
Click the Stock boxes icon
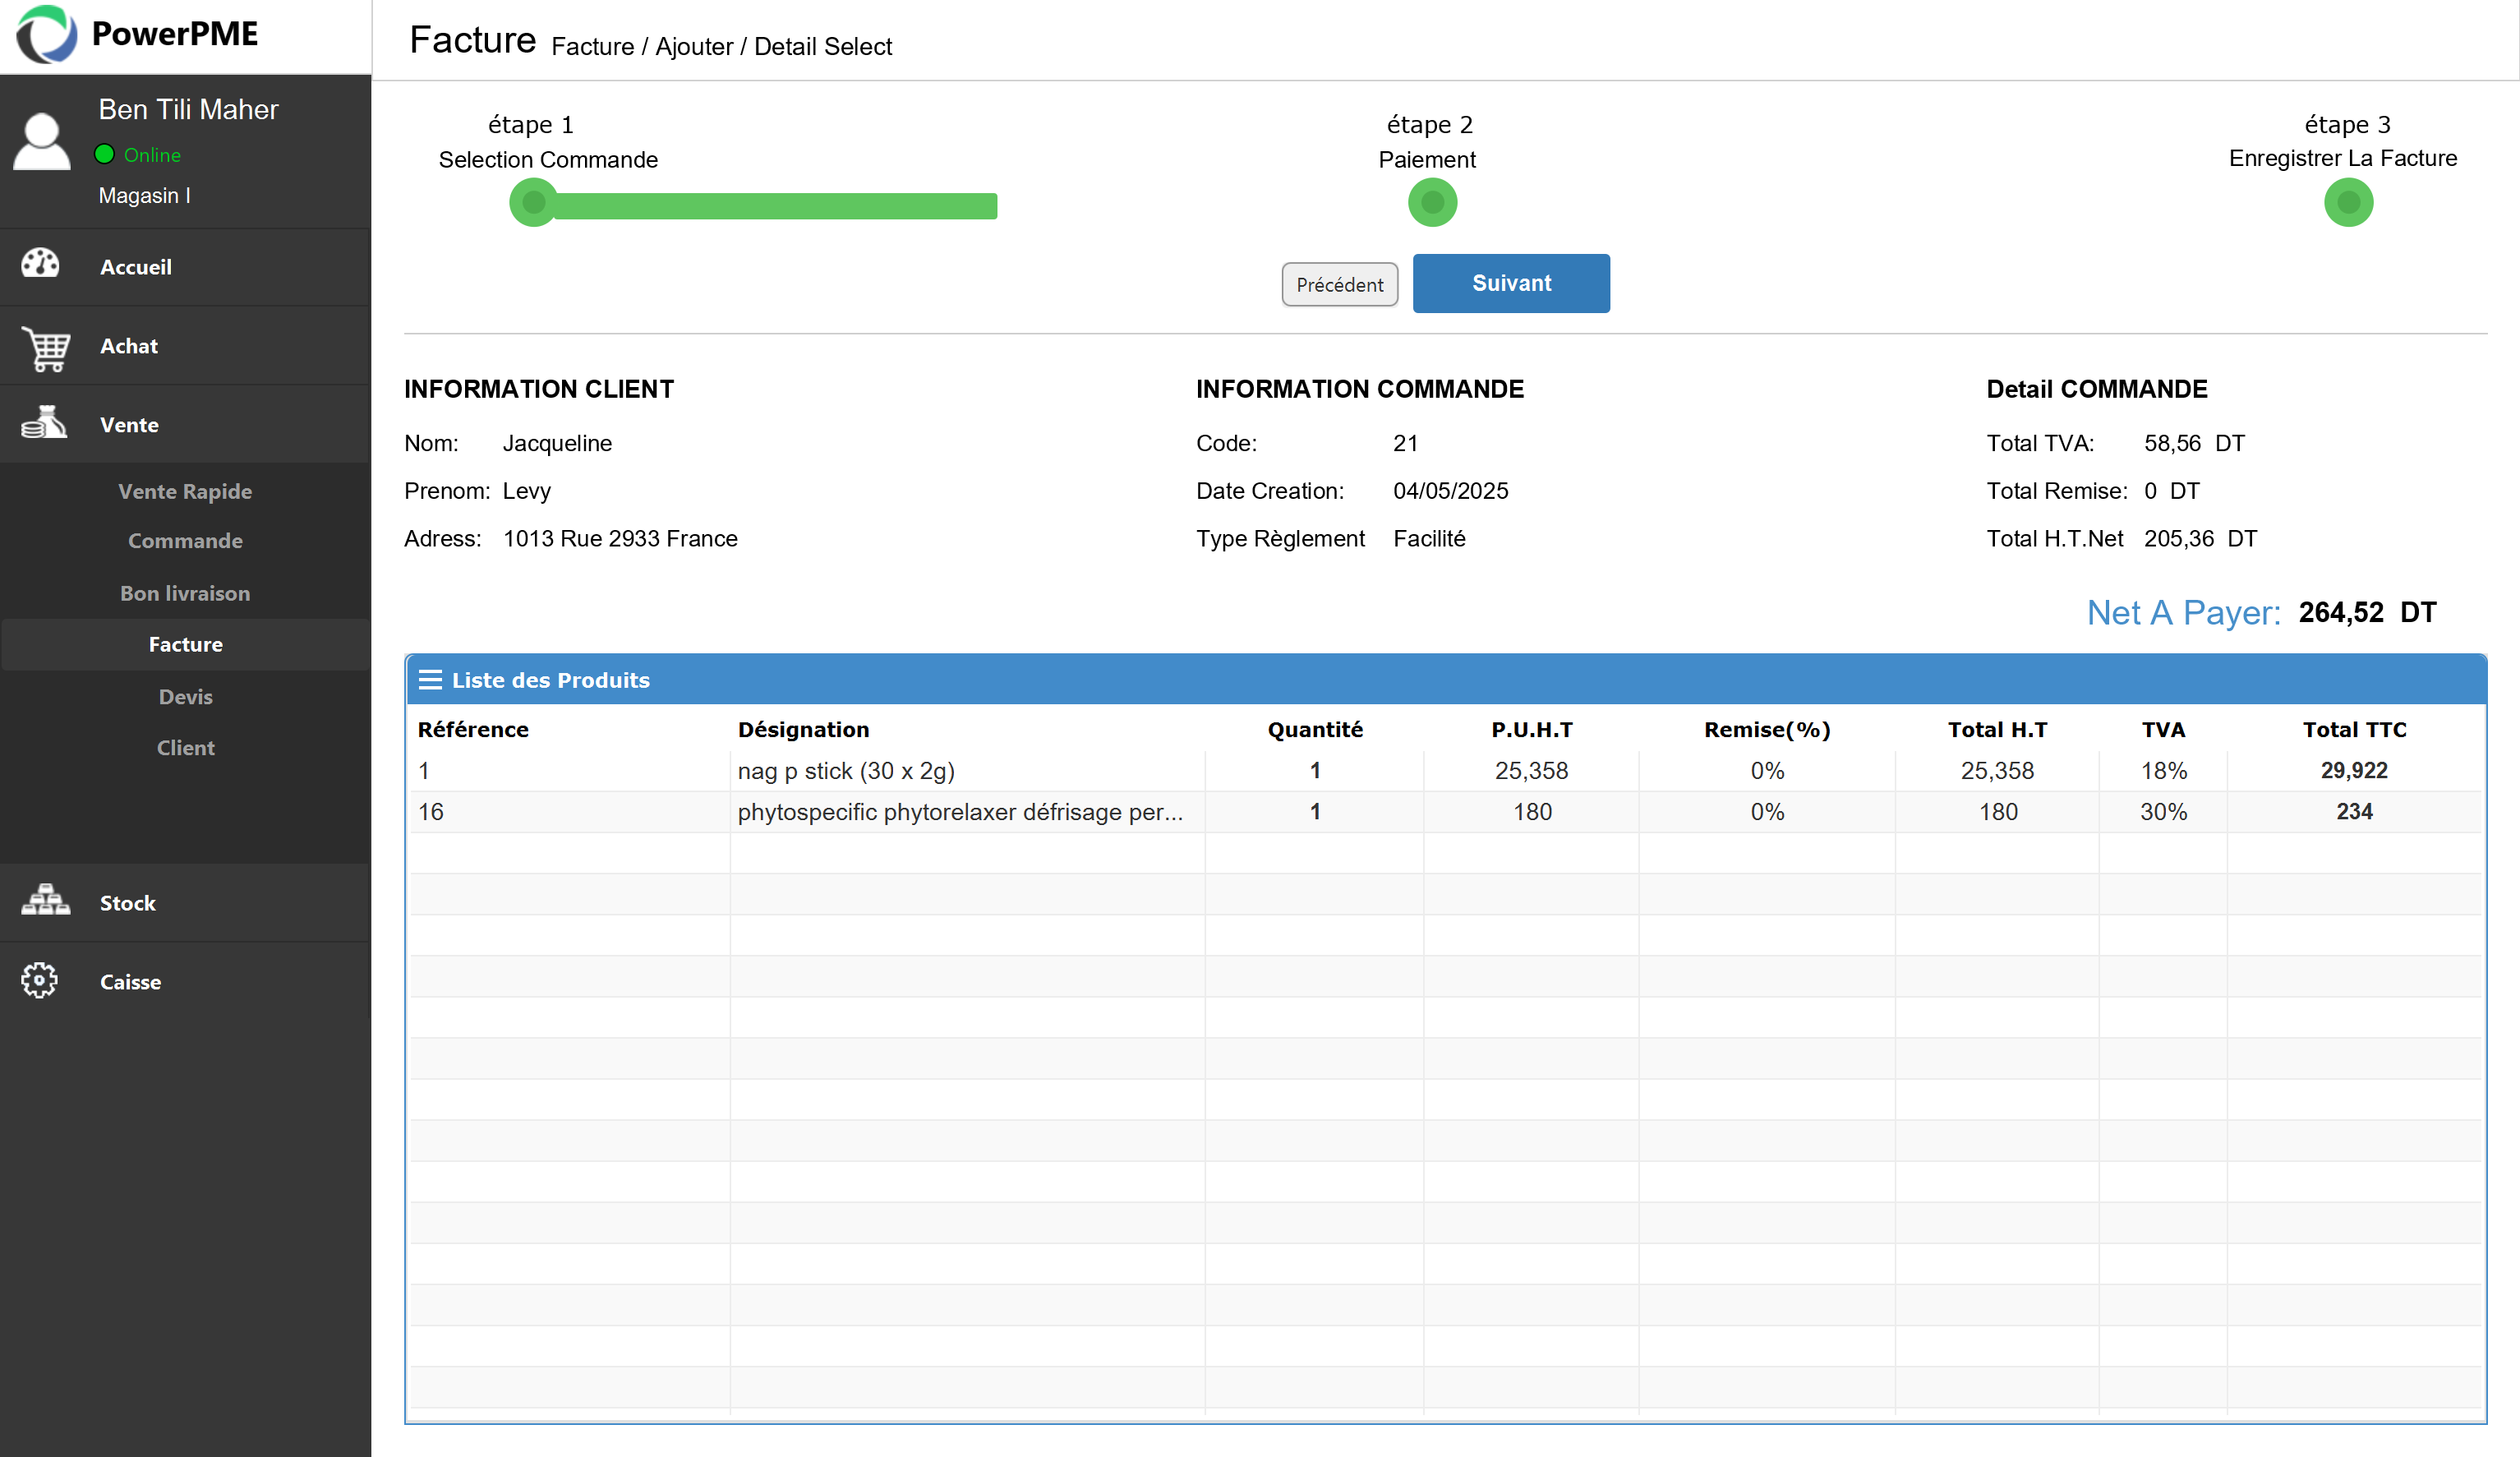(x=46, y=901)
